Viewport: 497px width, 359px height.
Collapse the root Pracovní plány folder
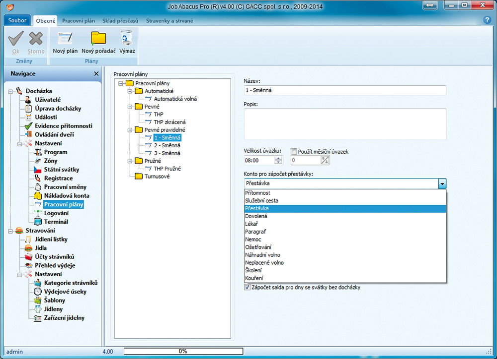pyautogui.click(x=120, y=83)
